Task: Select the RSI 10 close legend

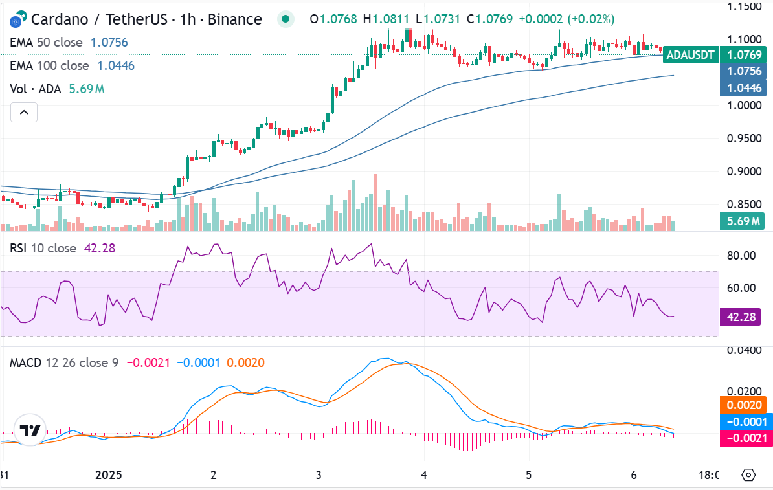Action: [x=43, y=248]
